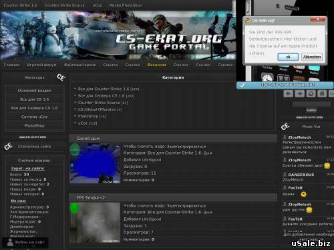This screenshot has width=334, height=250.
Task: Open Игровой форум tab
Action: pos(41,65)
